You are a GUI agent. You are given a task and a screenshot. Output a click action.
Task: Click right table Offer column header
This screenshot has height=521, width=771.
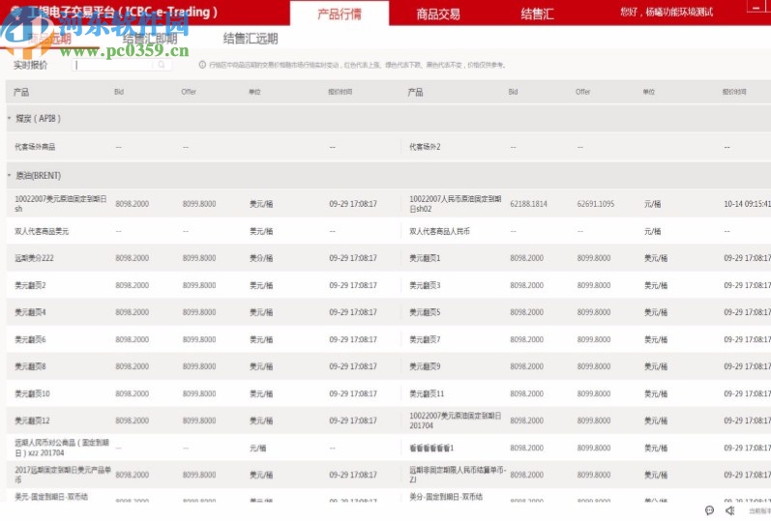582,92
